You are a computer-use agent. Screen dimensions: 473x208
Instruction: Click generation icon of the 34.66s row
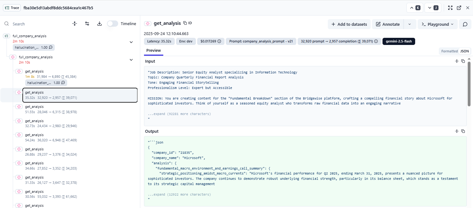tap(19, 163)
